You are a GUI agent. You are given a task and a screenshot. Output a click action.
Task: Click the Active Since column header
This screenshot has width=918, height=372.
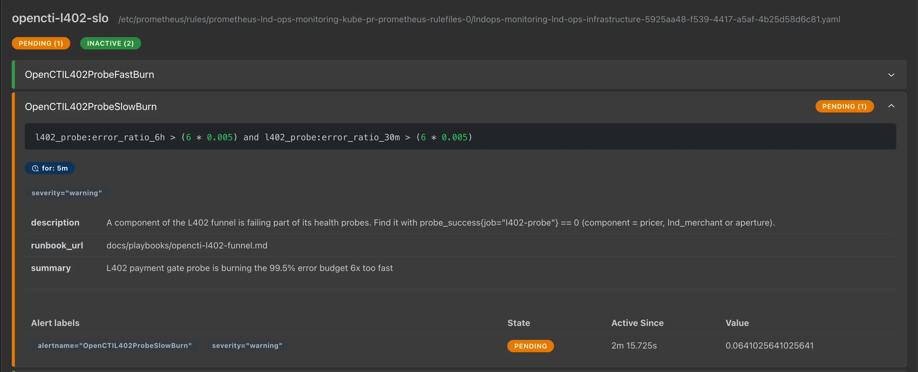(x=637, y=323)
